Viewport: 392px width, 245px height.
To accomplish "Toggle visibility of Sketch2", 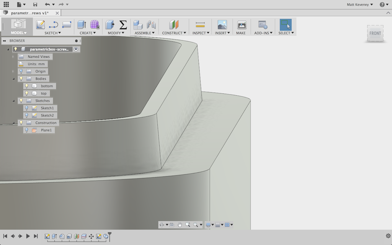I will point(27,115).
